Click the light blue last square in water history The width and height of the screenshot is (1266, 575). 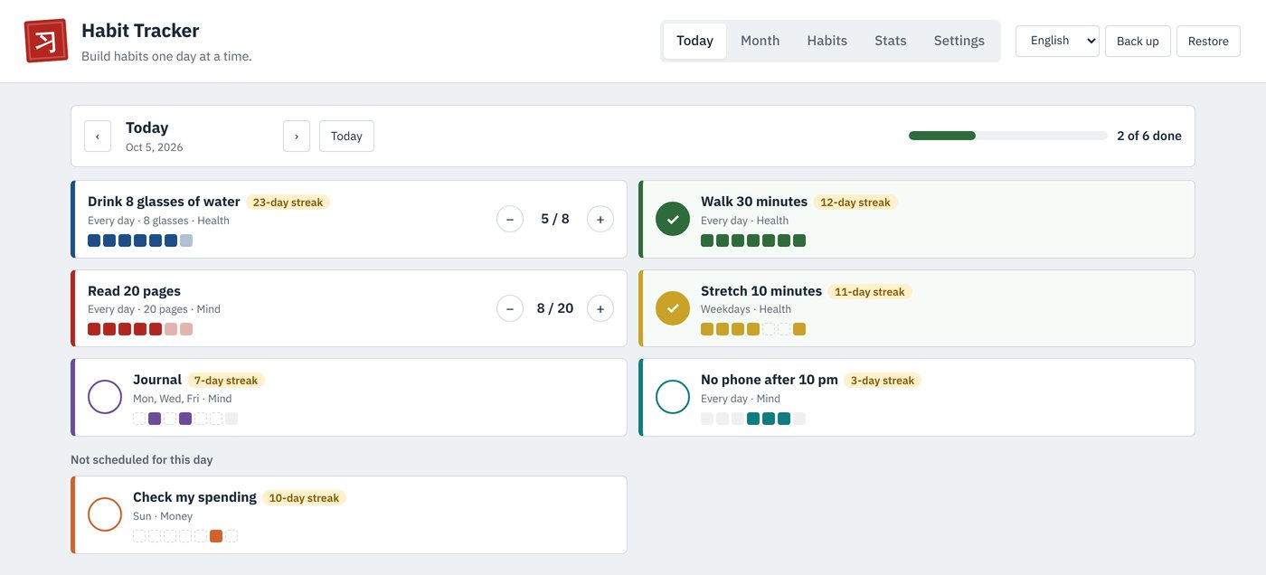186,240
